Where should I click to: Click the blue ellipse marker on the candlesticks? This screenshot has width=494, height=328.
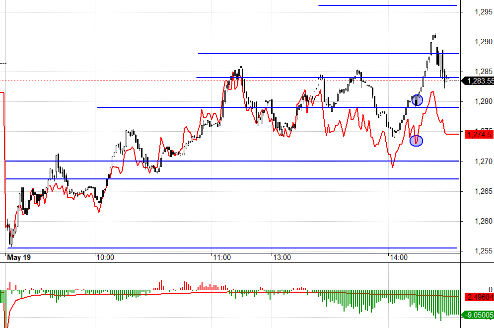pos(417,100)
